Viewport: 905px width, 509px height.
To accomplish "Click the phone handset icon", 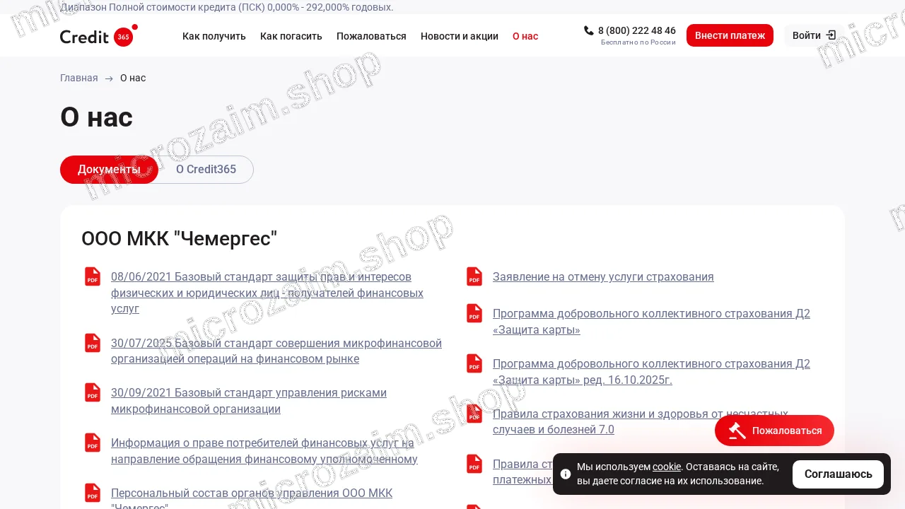I will (589, 30).
